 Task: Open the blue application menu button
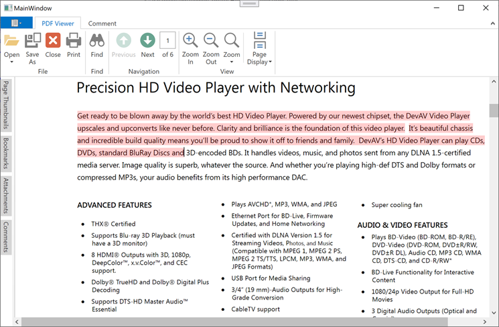pos(16,23)
